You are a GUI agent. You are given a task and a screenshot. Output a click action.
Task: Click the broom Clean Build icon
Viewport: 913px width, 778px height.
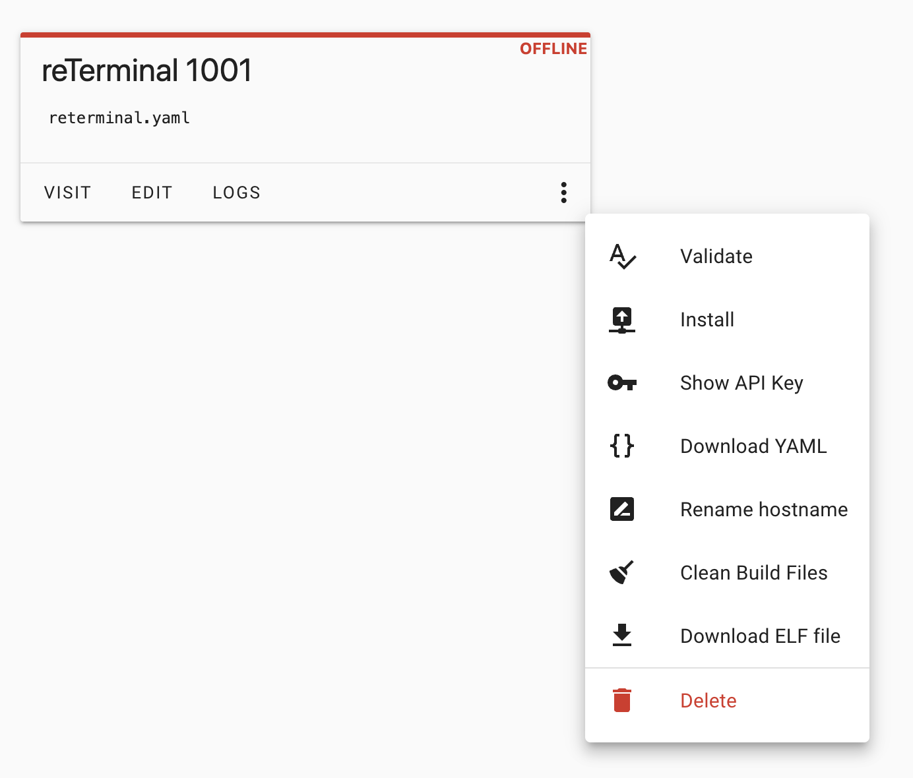(622, 573)
